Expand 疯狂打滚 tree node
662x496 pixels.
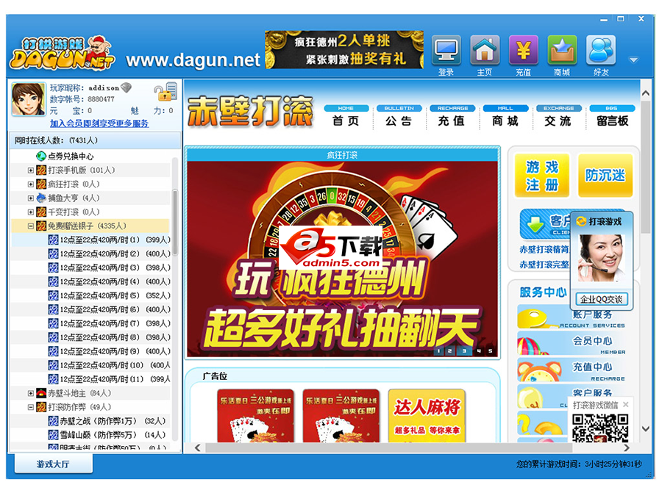click(30, 184)
